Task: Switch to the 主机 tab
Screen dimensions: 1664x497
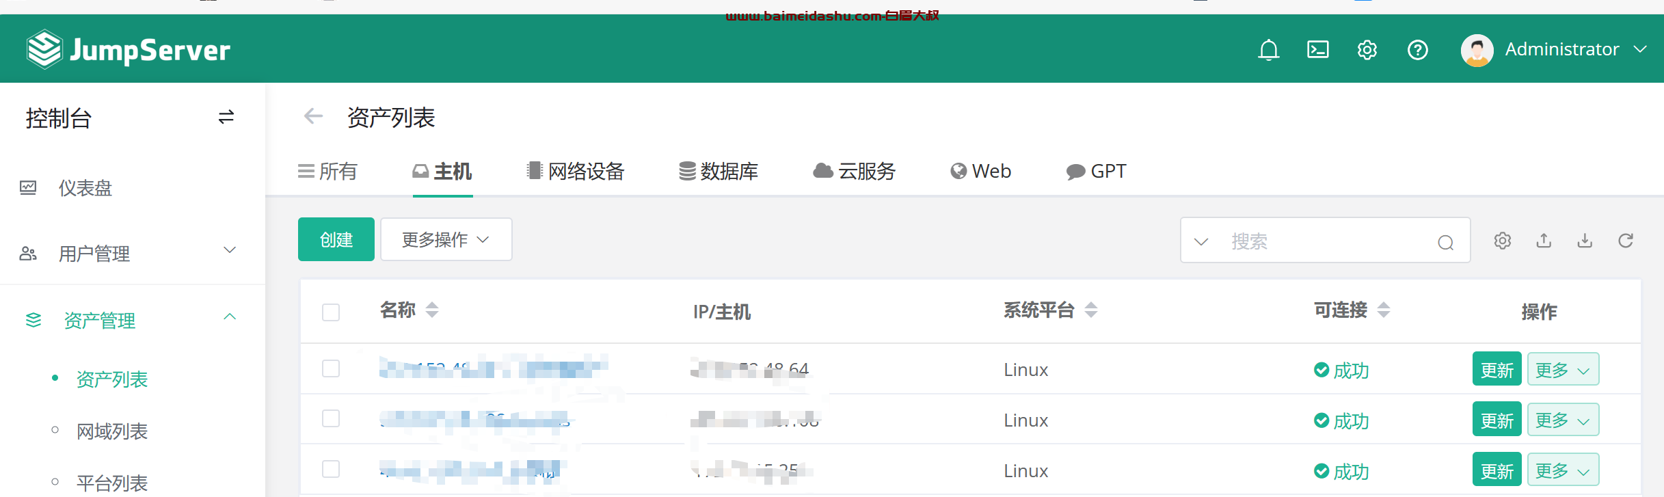Action: (442, 171)
